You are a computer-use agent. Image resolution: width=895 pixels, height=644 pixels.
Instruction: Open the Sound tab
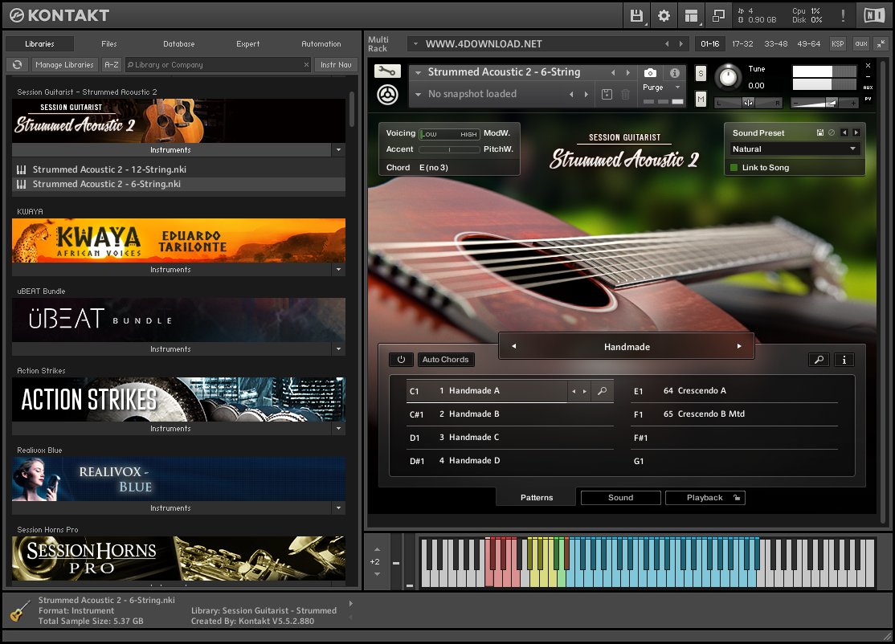click(620, 497)
